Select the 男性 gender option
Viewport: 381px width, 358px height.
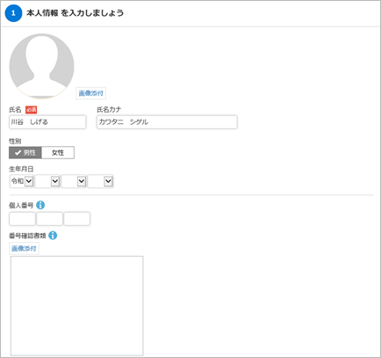(25, 153)
